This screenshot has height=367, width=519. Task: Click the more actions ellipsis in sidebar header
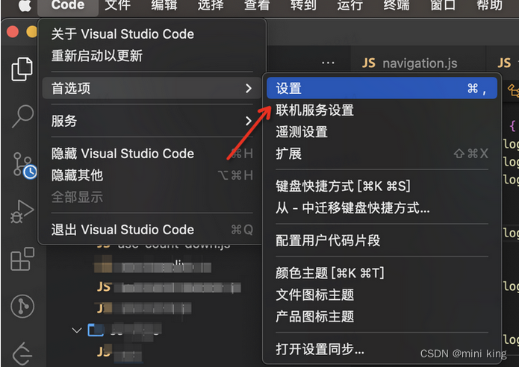tap(328, 63)
